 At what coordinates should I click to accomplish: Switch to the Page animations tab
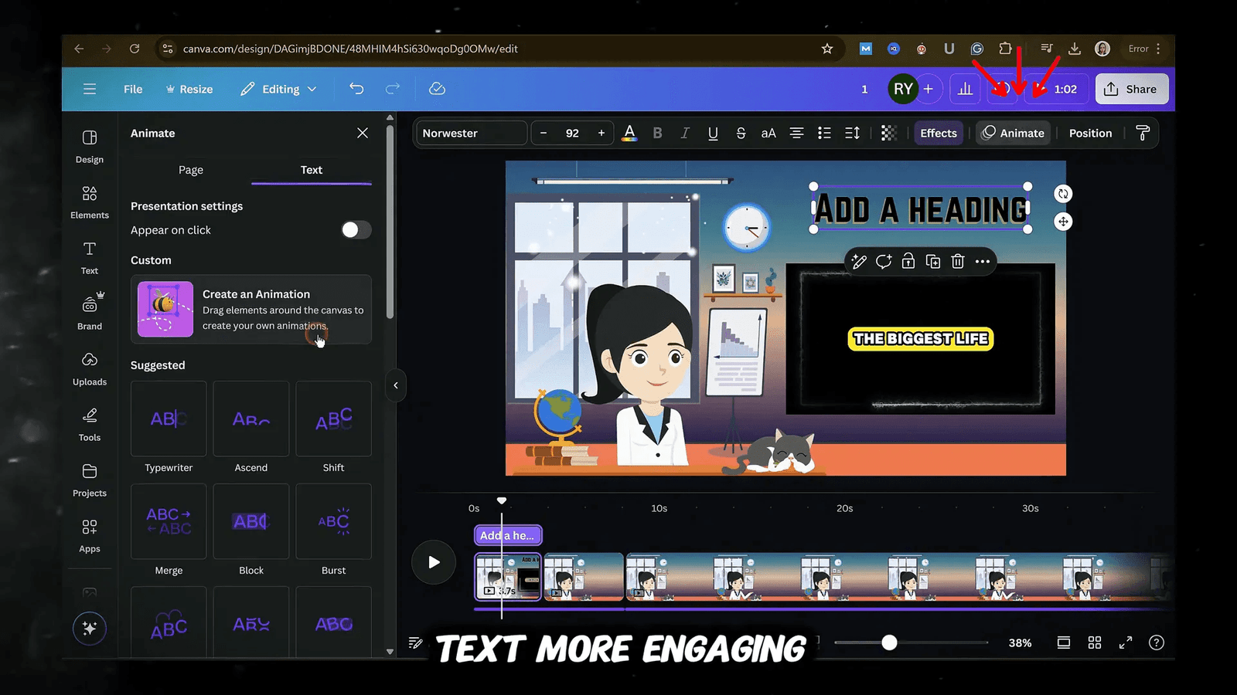point(190,170)
